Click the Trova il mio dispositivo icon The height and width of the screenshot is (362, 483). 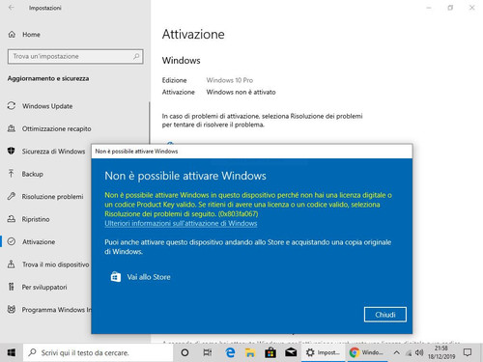tap(12, 265)
